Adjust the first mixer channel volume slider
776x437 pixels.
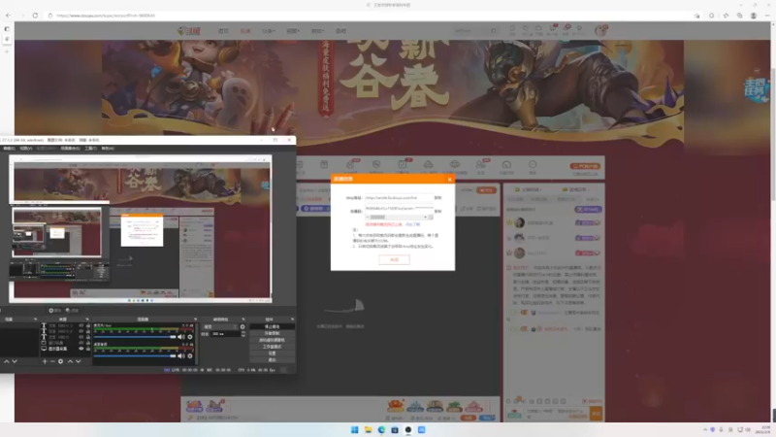[x=135, y=337]
